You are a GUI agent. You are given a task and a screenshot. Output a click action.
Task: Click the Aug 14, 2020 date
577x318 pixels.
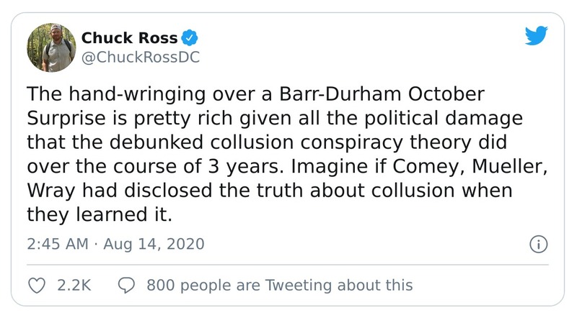154,245
